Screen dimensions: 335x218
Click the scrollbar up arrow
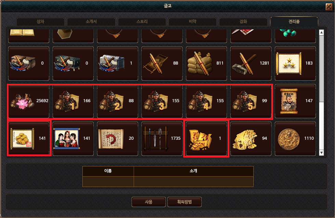pos(321,32)
